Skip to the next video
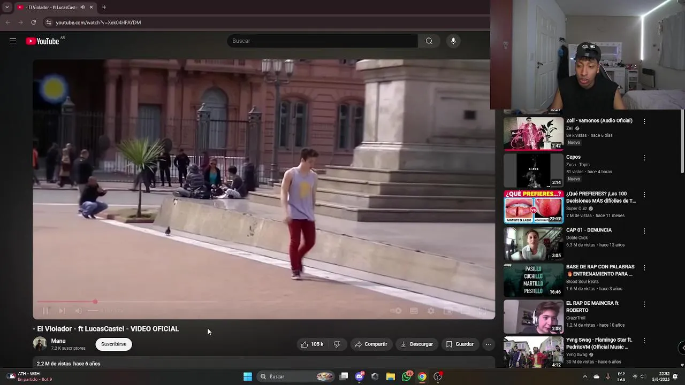Image resolution: width=685 pixels, height=385 pixels. pyautogui.click(x=62, y=311)
